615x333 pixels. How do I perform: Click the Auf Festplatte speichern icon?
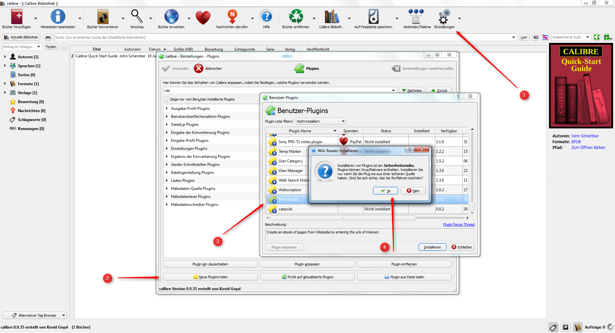(x=373, y=17)
